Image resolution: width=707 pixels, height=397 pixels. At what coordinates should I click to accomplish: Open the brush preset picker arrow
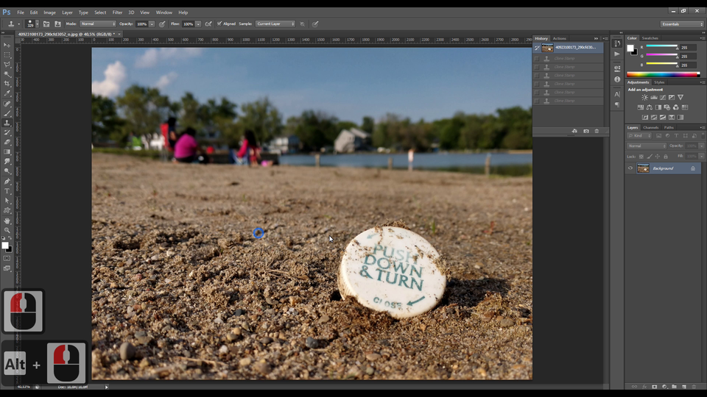(x=37, y=24)
